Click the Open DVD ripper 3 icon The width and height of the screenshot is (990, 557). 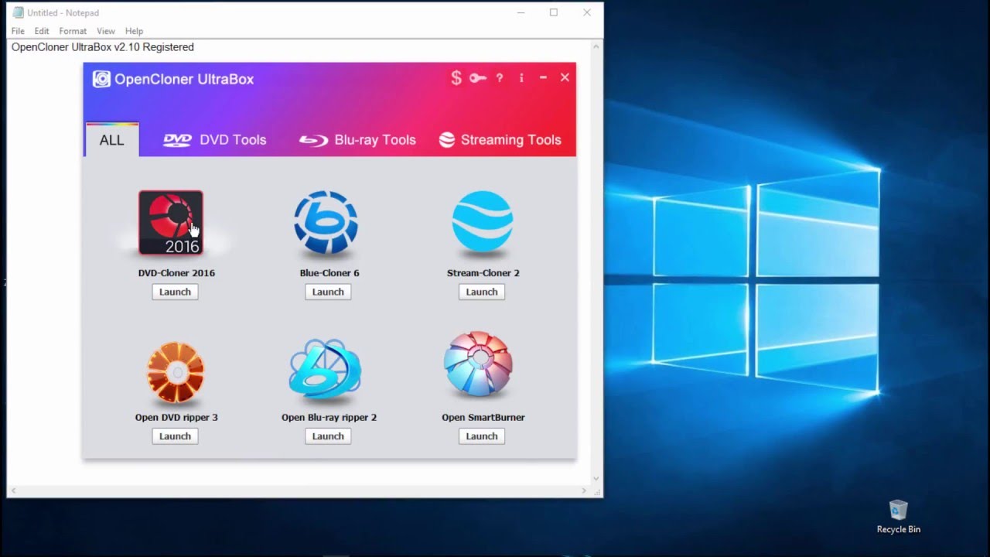pyautogui.click(x=176, y=372)
